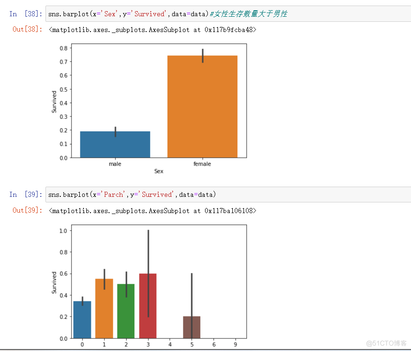Select the Out[39] prompt label

click(27, 210)
